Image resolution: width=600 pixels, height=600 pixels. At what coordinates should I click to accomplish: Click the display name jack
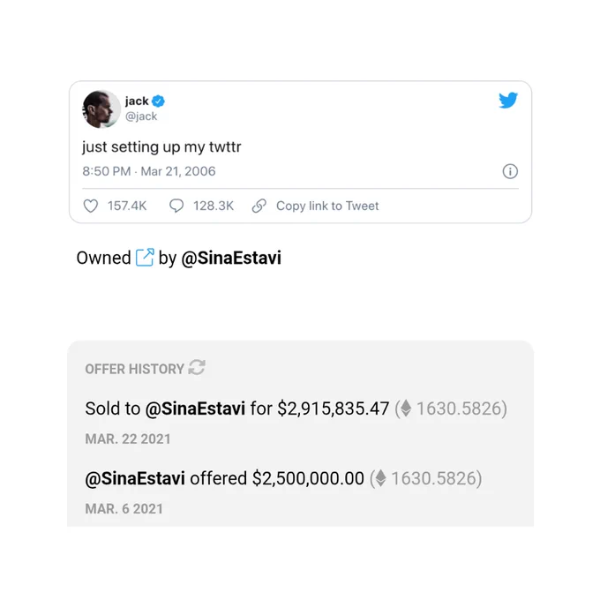(x=137, y=101)
